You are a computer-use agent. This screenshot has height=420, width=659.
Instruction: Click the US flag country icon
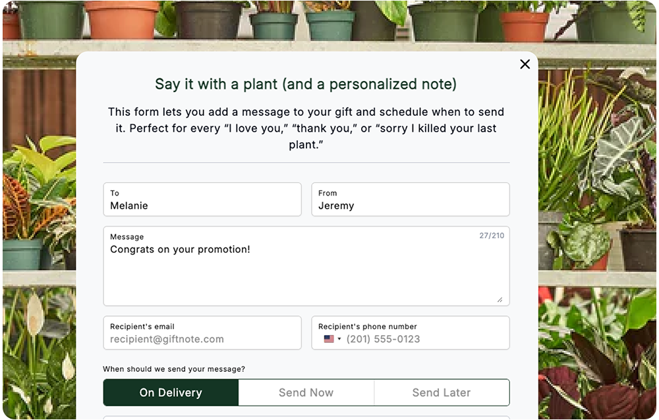coord(329,339)
